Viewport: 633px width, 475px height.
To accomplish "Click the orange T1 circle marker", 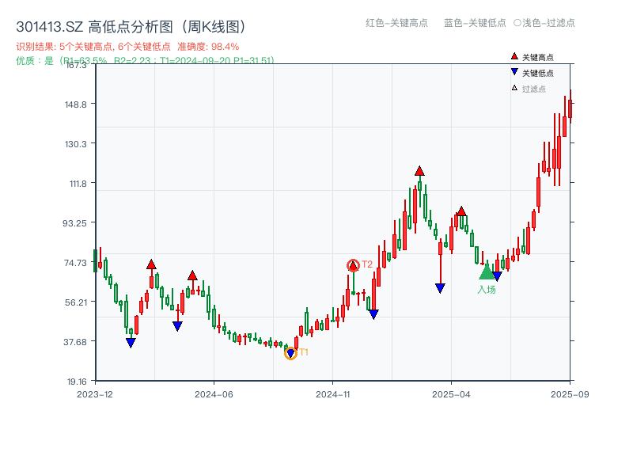I will (x=290, y=353).
